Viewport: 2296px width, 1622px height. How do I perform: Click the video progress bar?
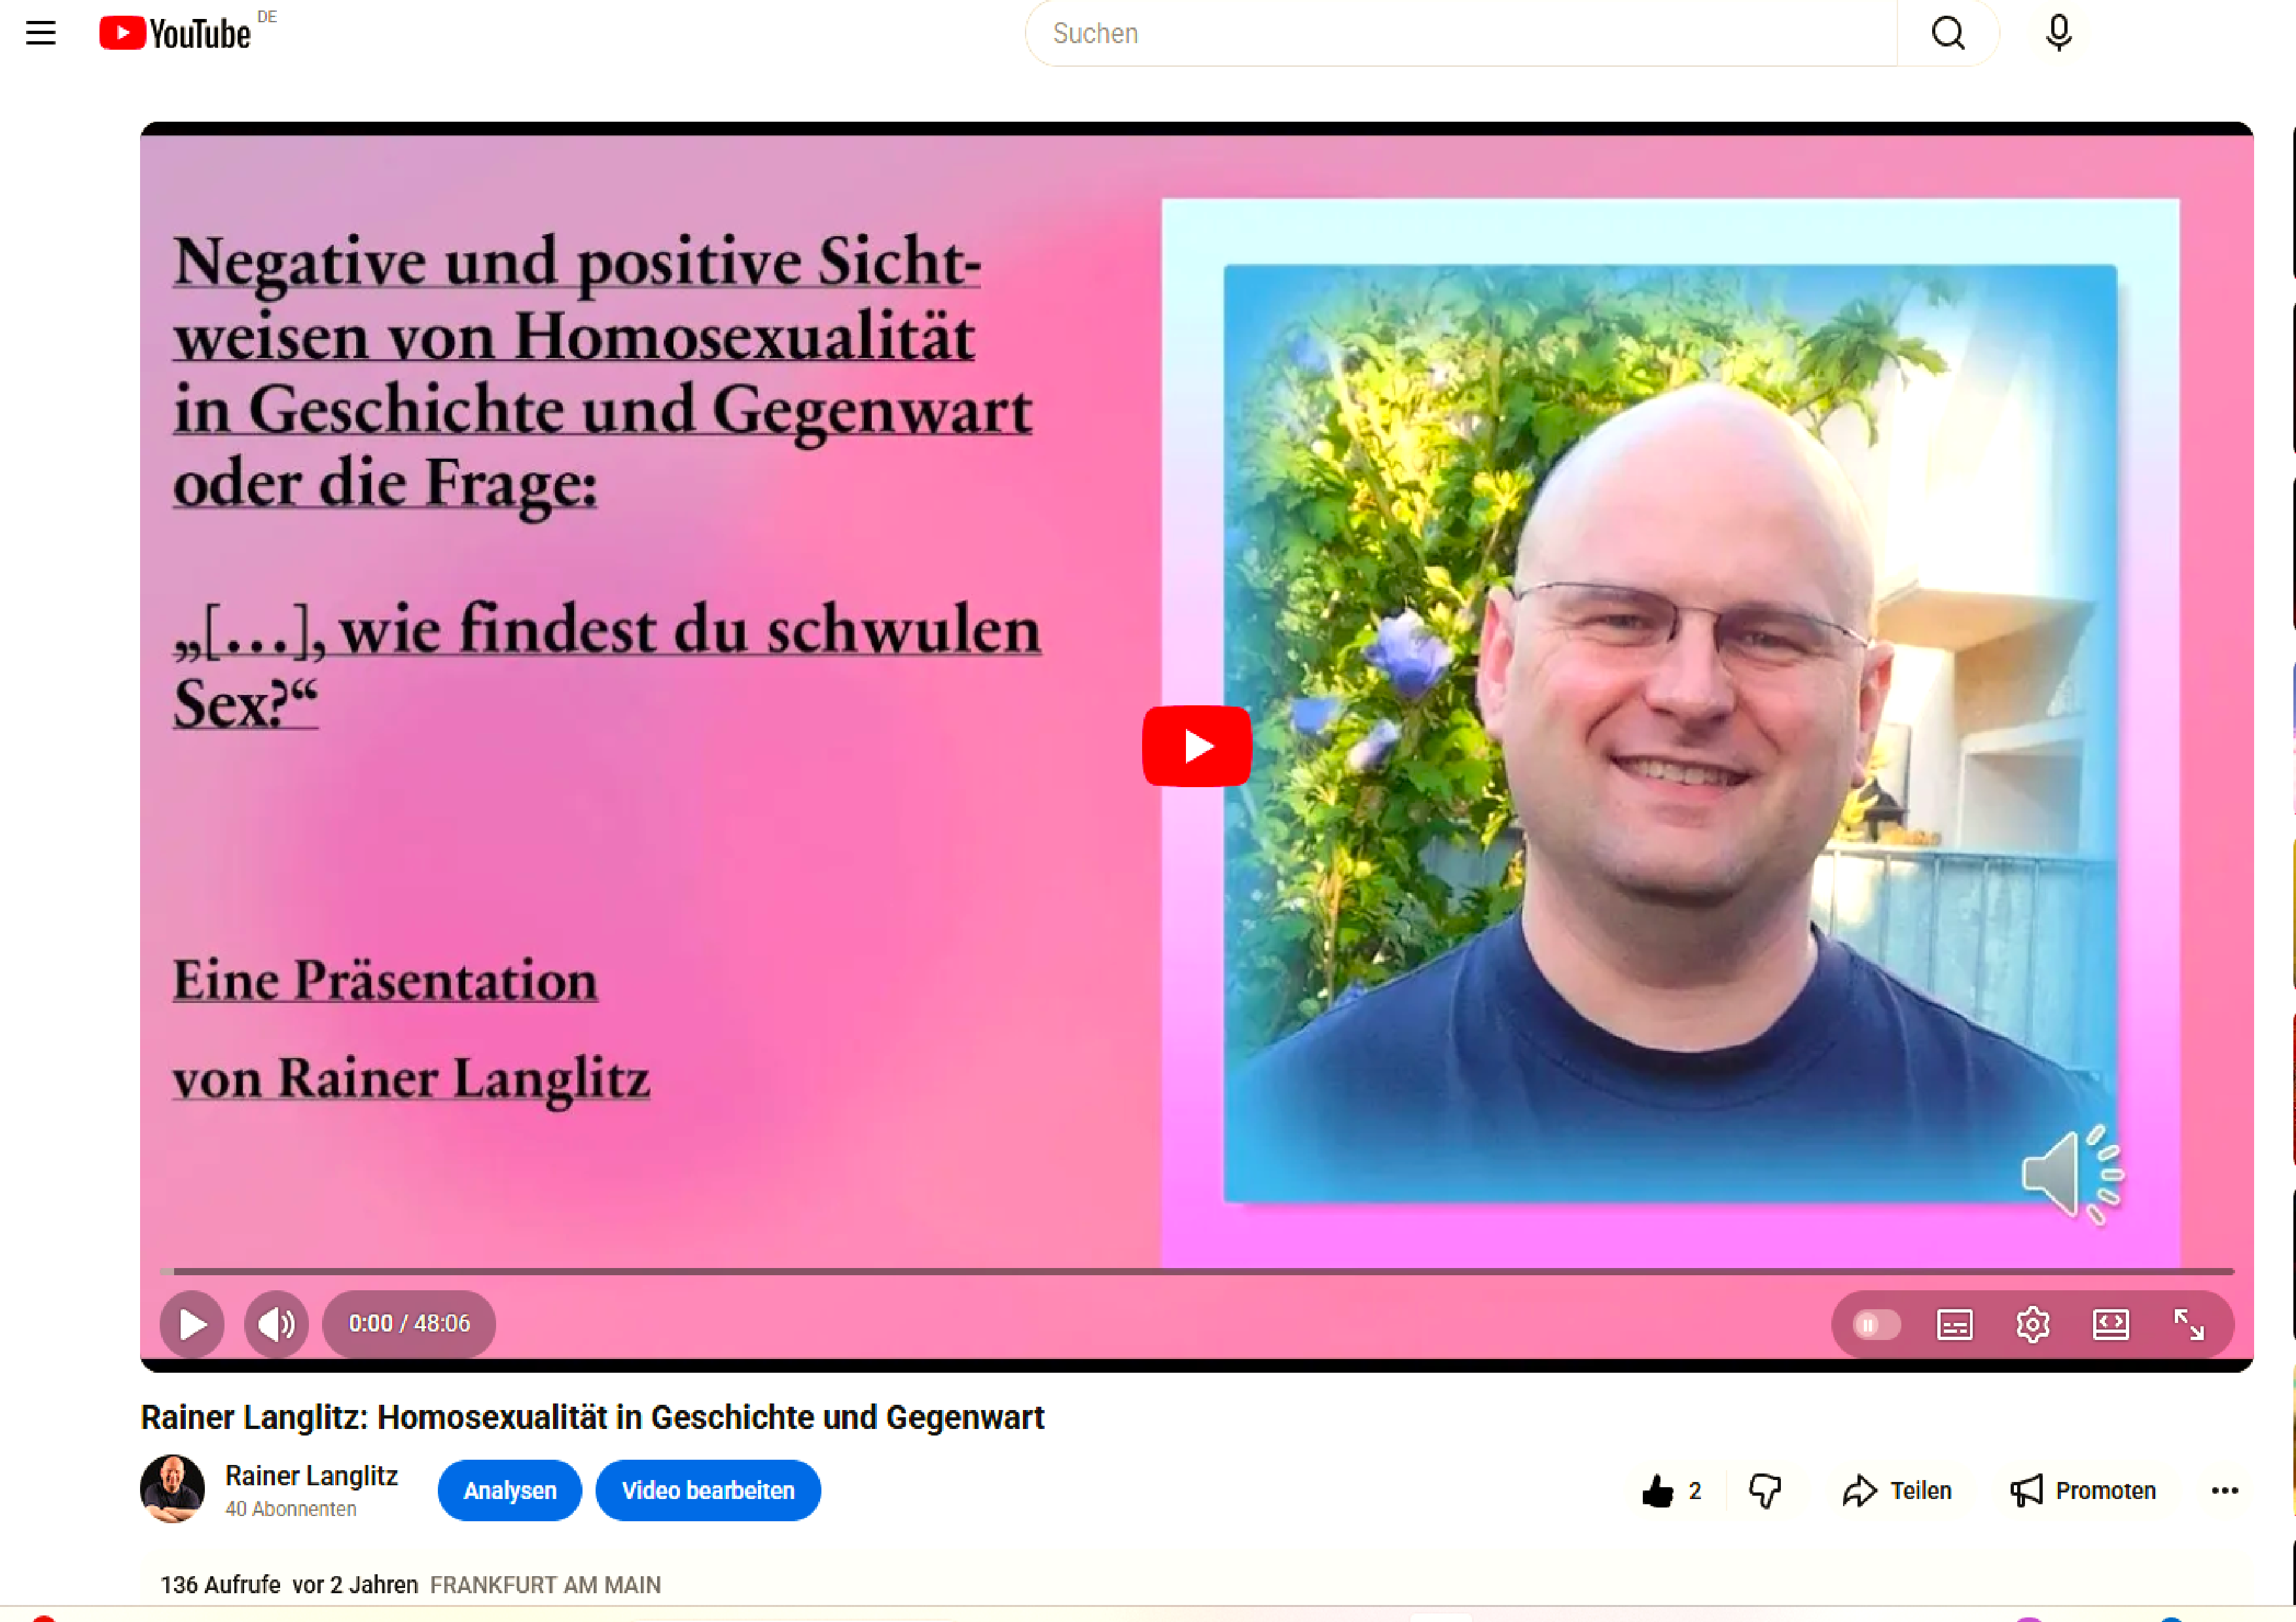point(1196,1271)
